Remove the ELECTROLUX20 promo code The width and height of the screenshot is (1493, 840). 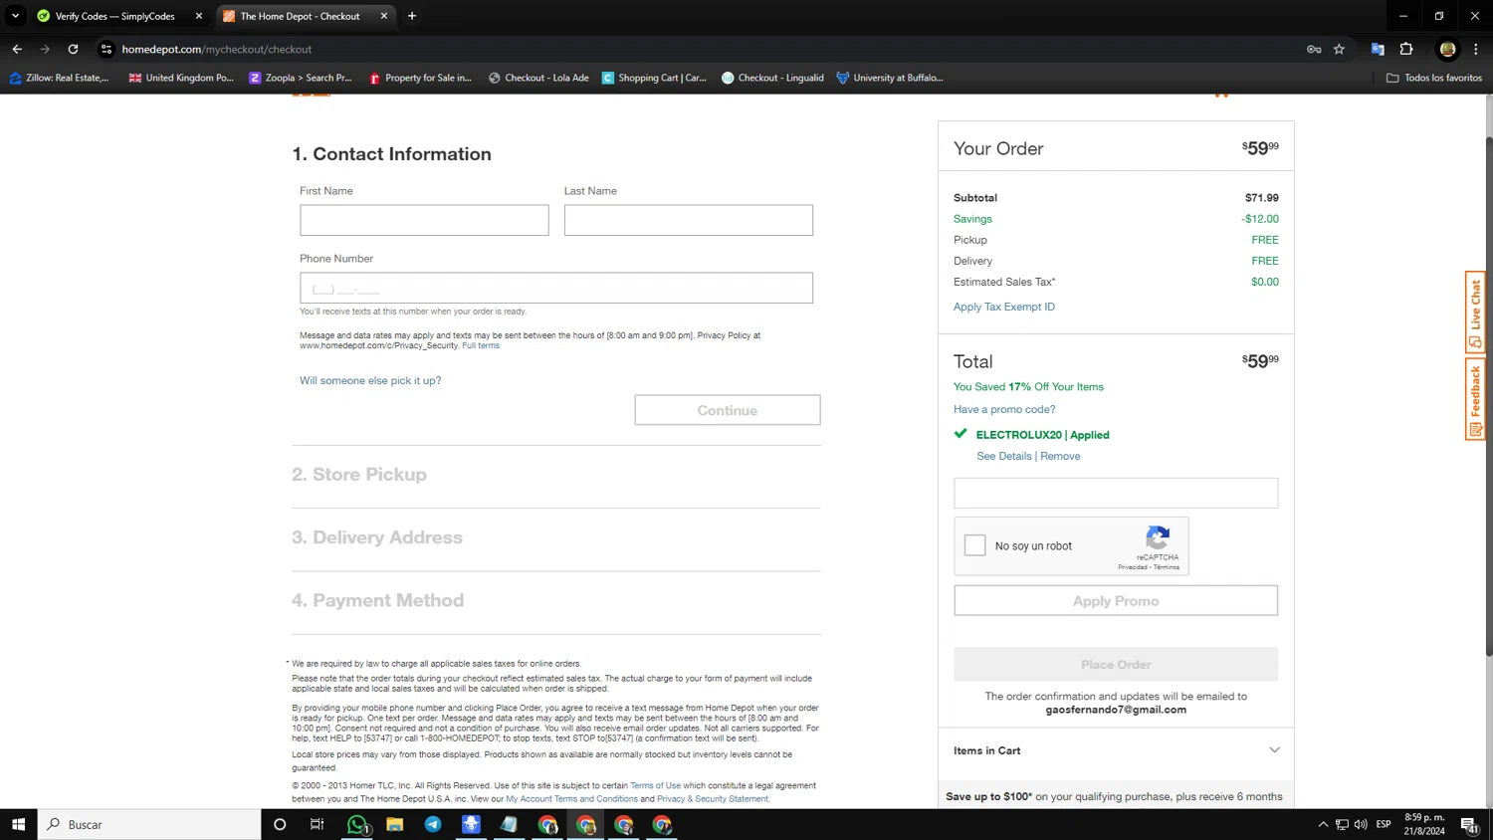pyautogui.click(x=1060, y=456)
